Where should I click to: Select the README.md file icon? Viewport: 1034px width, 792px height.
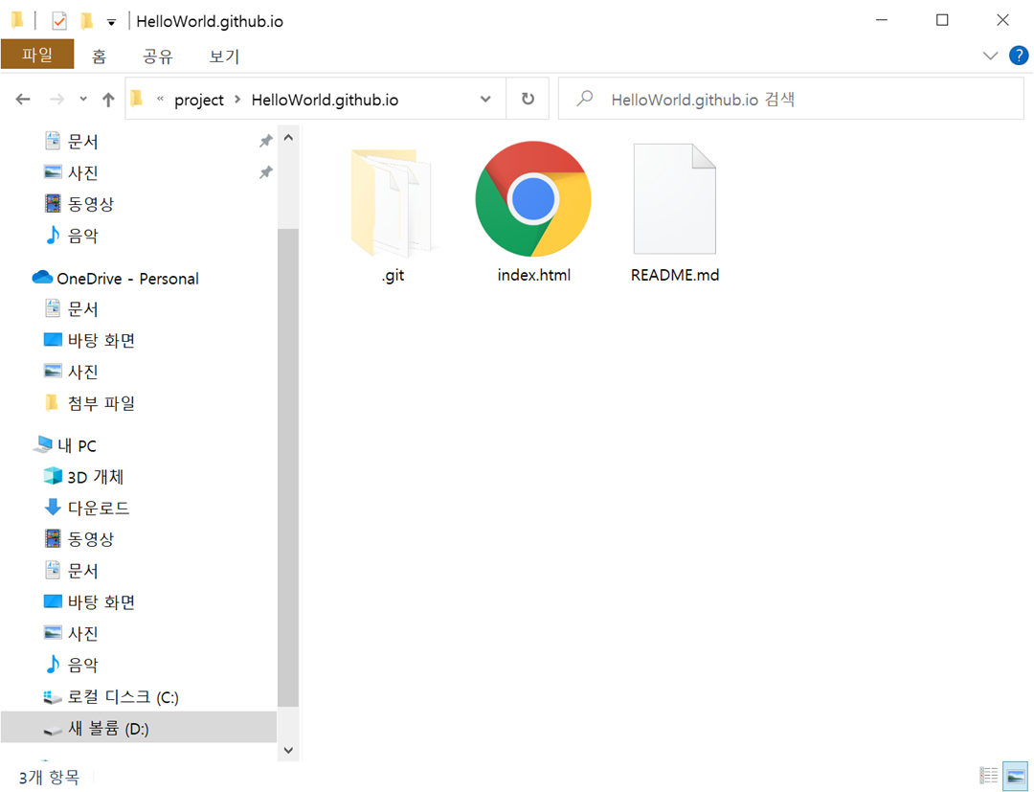675,199
